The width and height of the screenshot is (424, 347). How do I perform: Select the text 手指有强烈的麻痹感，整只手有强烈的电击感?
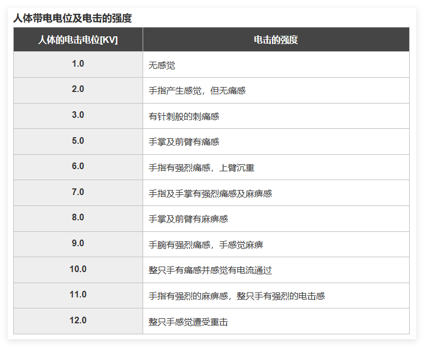237,296
